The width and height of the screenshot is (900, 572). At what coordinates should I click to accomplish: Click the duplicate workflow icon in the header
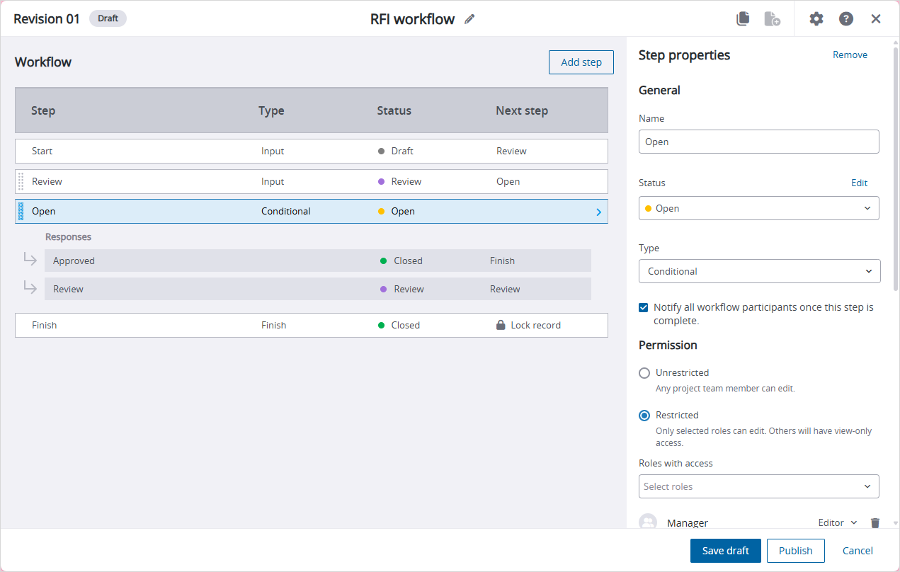(x=743, y=18)
